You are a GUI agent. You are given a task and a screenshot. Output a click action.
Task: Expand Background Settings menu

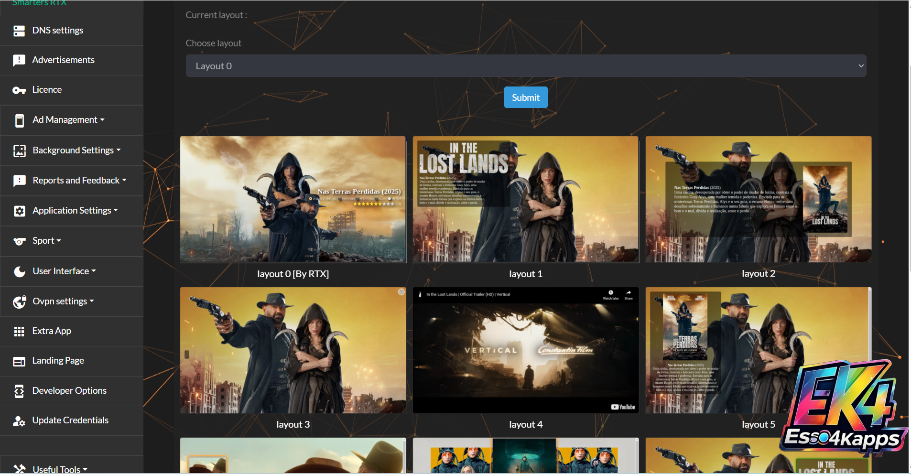pyautogui.click(x=76, y=151)
